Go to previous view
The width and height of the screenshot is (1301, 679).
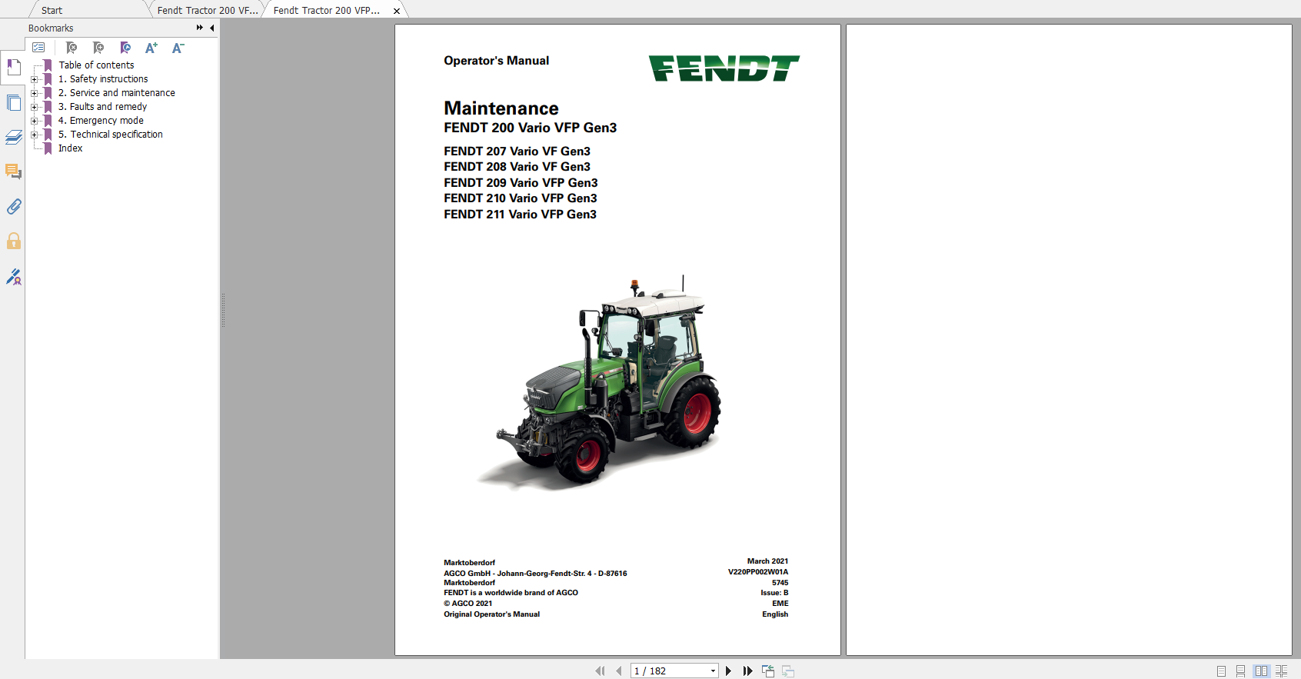click(768, 671)
